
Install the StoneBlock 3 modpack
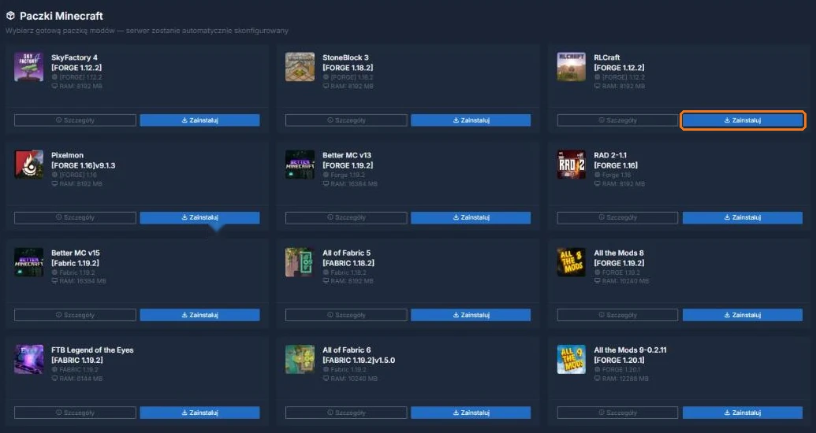[x=471, y=120]
